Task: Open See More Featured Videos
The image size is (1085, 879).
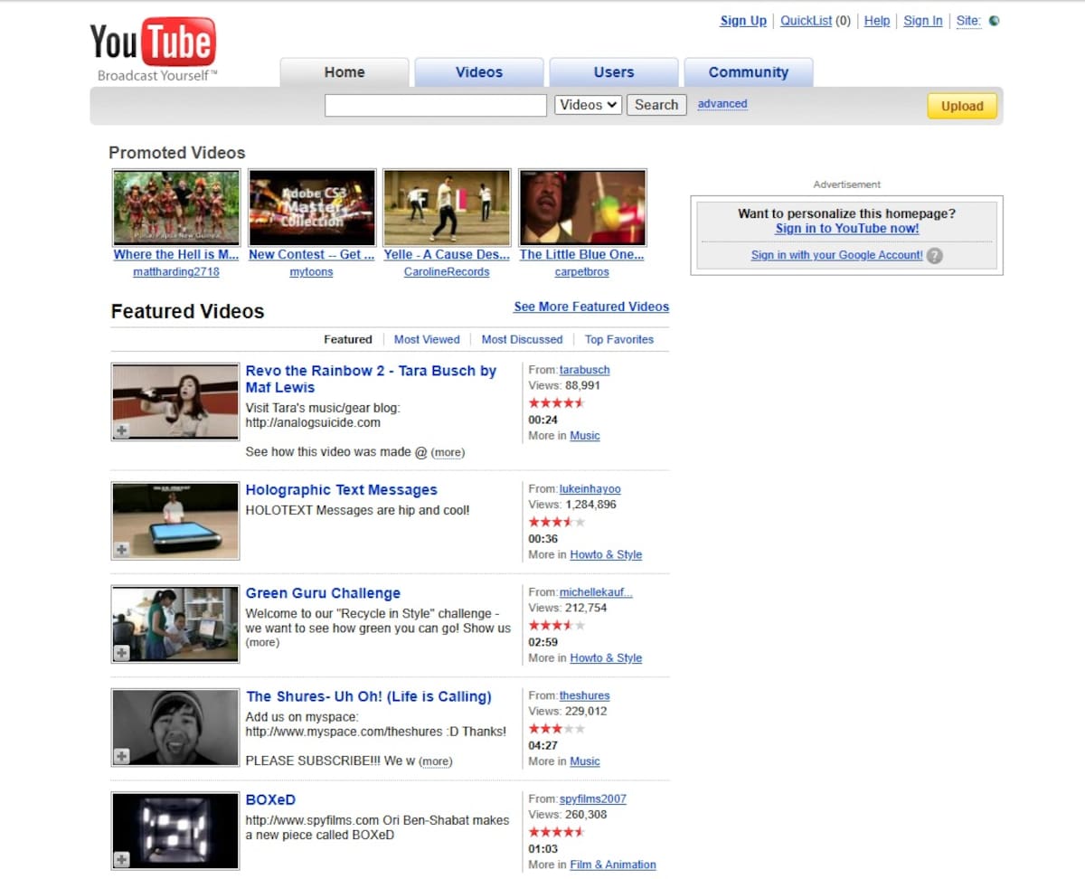Action: click(591, 307)
